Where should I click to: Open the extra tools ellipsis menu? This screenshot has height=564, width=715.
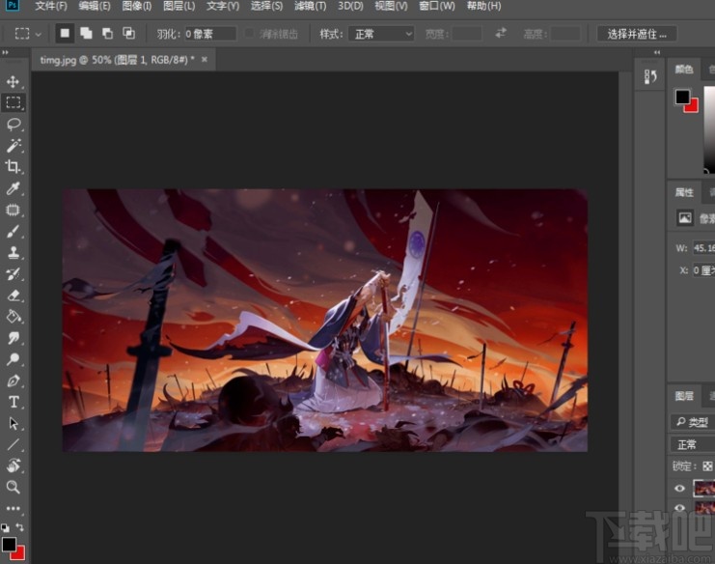click(x=13, y=508)
